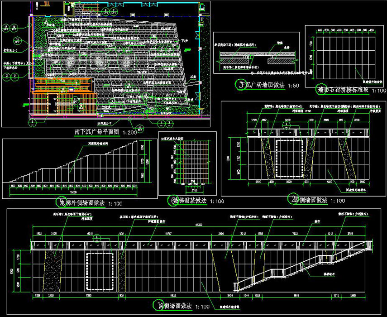Click the 墙面石材拼接标准段 title label

343,91
